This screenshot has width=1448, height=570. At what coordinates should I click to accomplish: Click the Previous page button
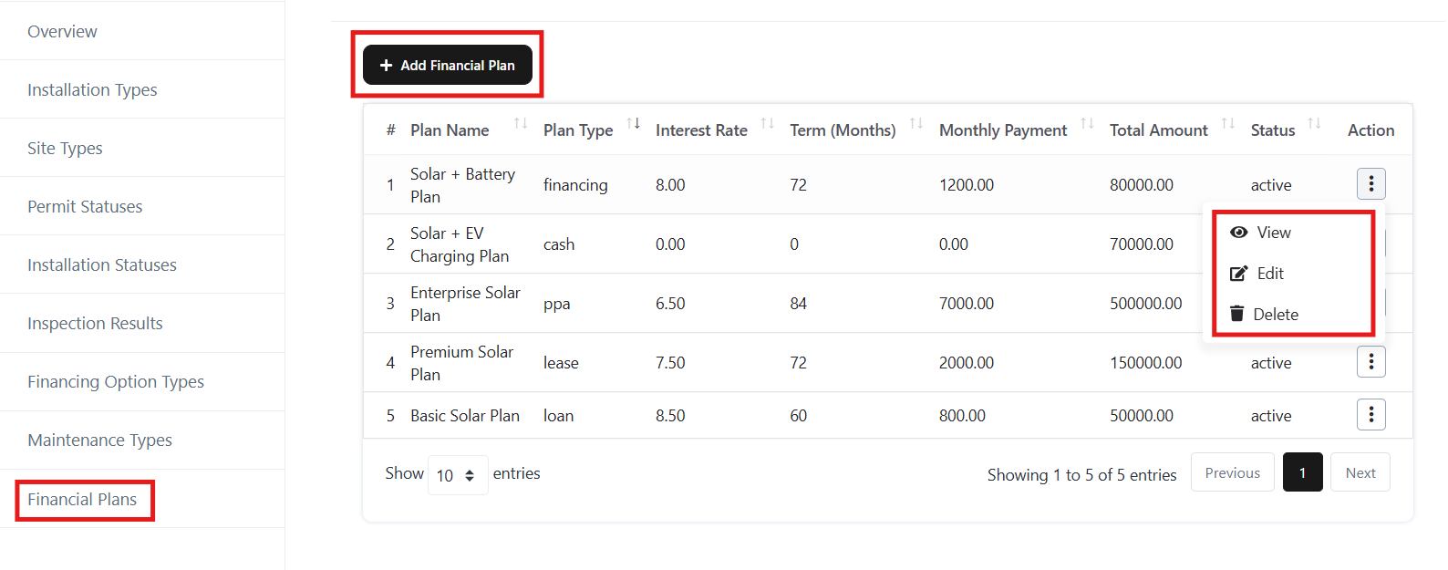(1232, 472)
